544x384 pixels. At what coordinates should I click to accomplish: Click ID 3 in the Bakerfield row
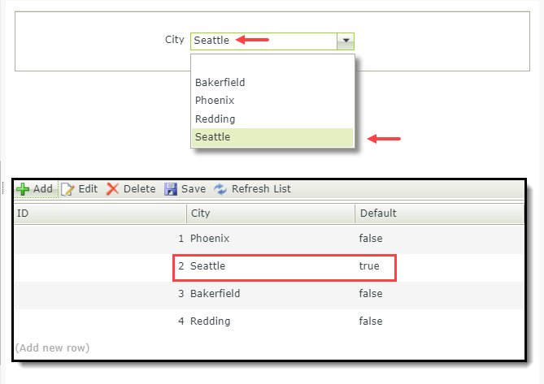pos(181,294)
